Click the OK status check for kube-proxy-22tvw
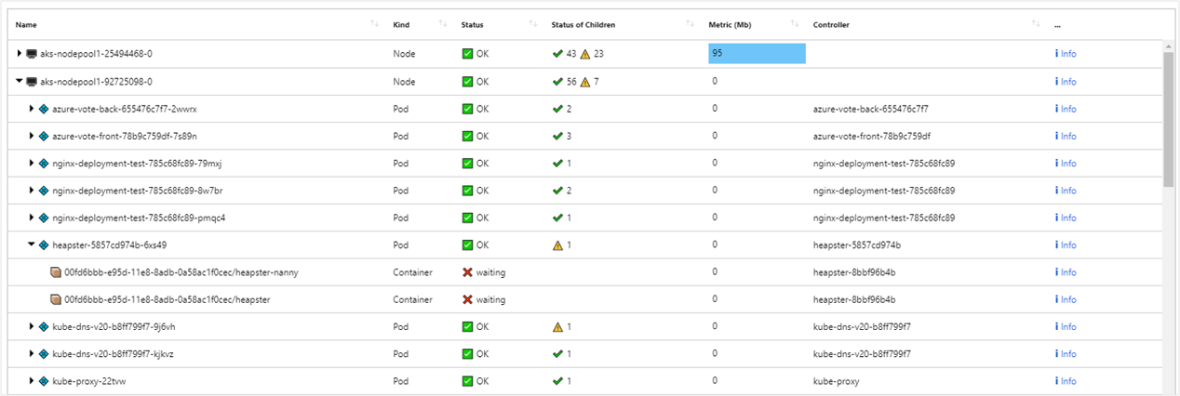The height and width of the screenshot is (396, 1180). (x=467, y=381)
